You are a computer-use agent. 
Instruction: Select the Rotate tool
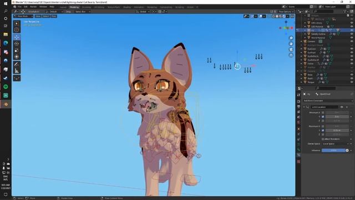(x=17, y=43)
